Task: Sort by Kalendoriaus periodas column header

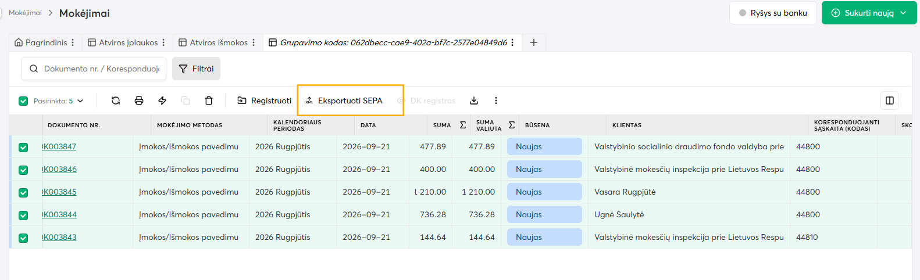Action: tap(297, 125)
